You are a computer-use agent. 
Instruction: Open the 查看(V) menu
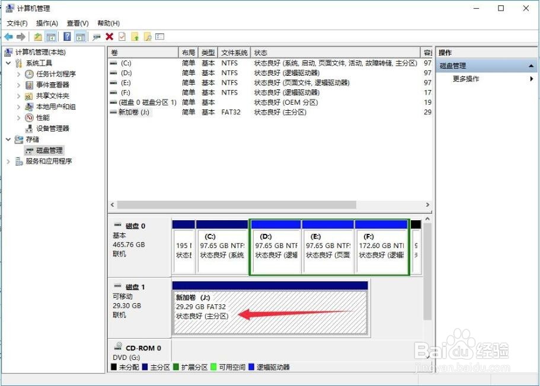pyautogui.click(x=78, y=23)
